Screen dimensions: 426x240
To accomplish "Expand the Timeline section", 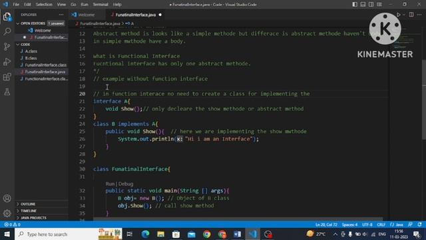I will [x=28, y=211].
